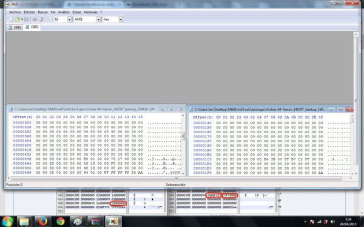Screen dimensions: 364x227
Task: Click offset 00000448 in left window
Action: (22, 159)
